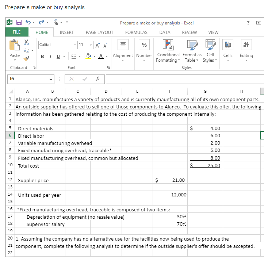The height and width of the screenshot is (257, 264).
Task: Open Cell Styles gallery
Action: pos(210,51)
